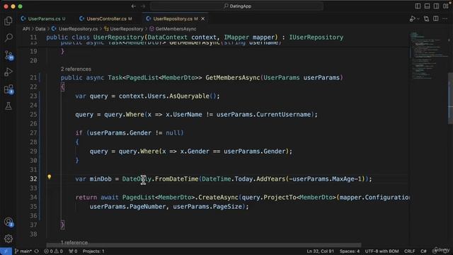The image size is (453, 255).
Task: Click 'CurrentUsername' on line 25
Action: click(x=283, y=115)
